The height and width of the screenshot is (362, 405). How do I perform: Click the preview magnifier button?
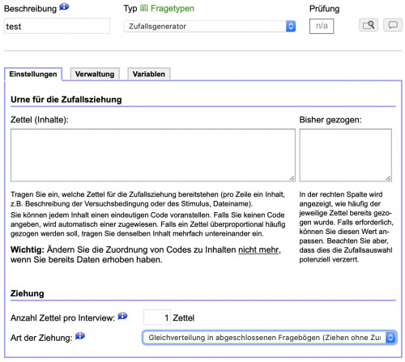click(369, 25)
